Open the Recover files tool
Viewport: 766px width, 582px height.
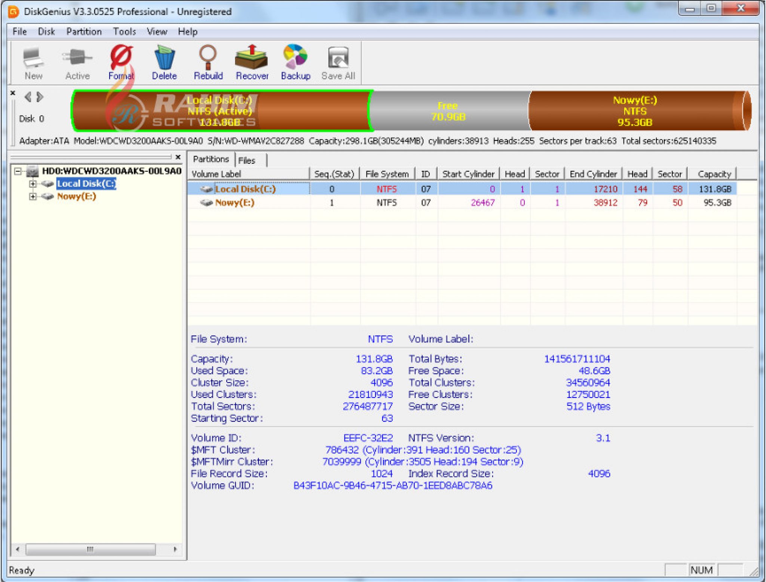pyautogui.click(x=252, y=62)
